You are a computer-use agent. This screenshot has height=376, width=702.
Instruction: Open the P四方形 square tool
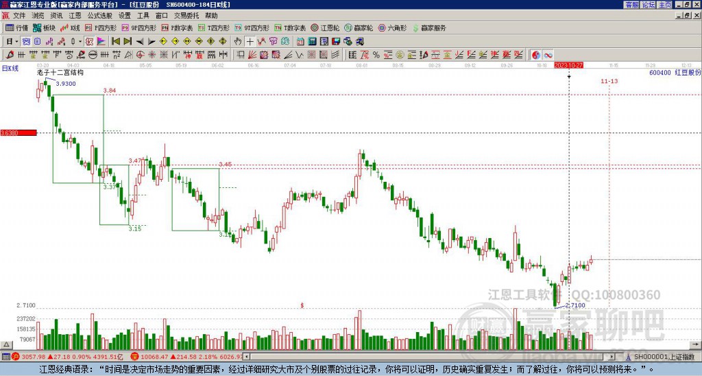(101, 27)
